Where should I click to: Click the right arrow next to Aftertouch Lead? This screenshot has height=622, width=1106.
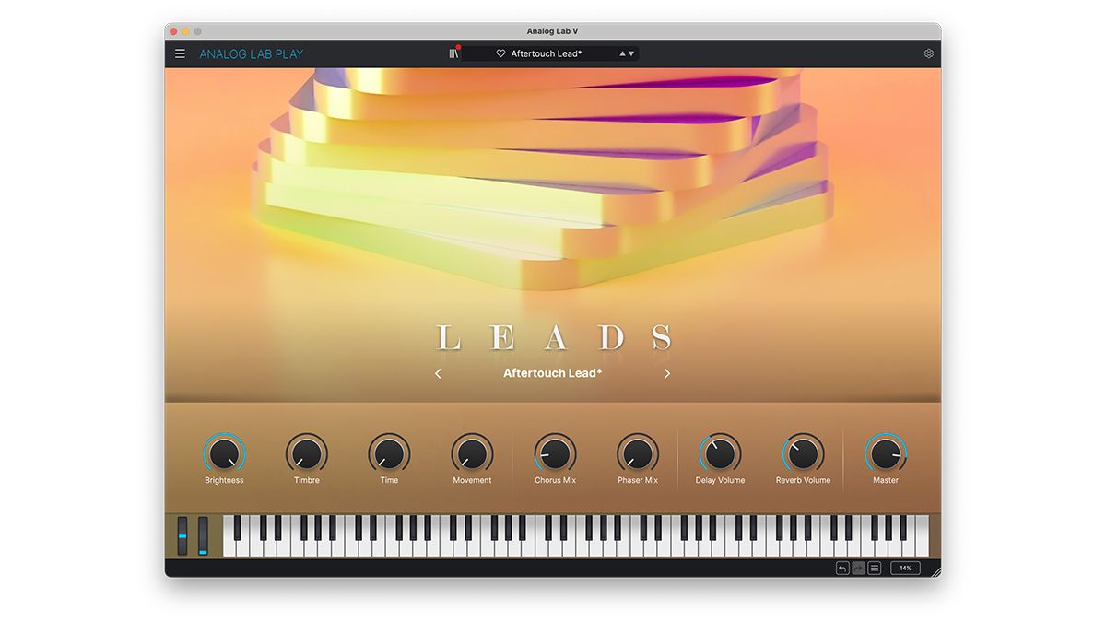click(x=667, y=373)
